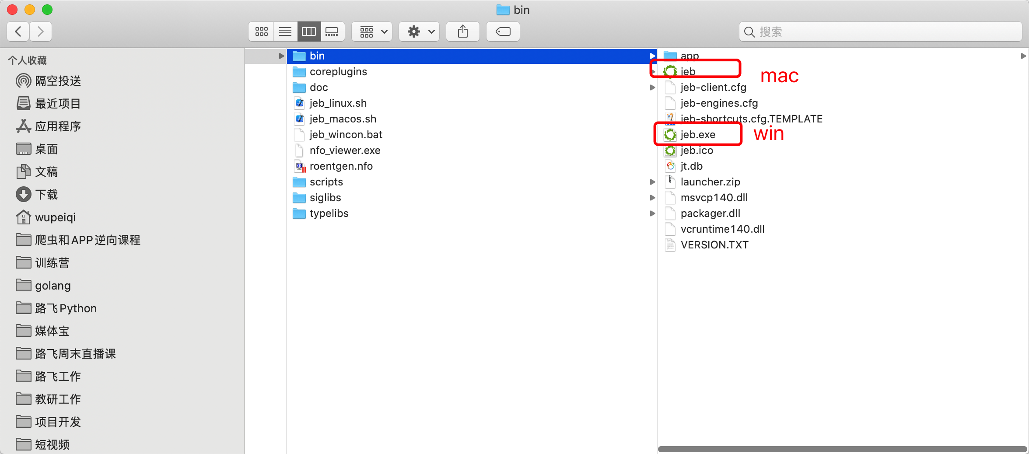The width and height of the screenshot is (1029, 454).
Task: Select the typelibs folder
Action: [x=320, y=213]
